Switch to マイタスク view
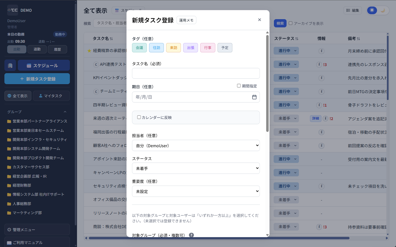Screen dimensions: 396x247 51,96
